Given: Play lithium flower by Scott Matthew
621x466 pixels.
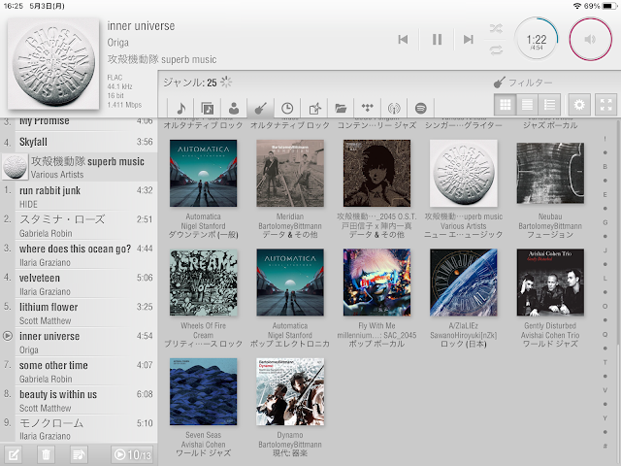Looking at the screenshot, I should pyautogui.click(x=79, y=313).
